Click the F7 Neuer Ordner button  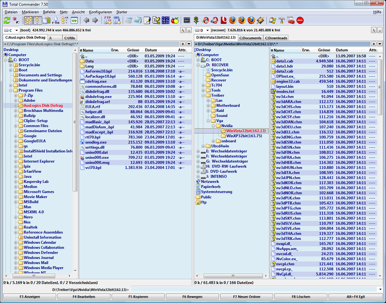pyautogui.click(x=247, y=296)
